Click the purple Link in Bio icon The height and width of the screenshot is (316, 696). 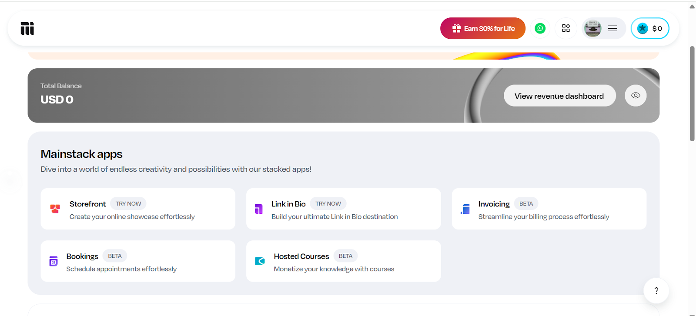258,209
